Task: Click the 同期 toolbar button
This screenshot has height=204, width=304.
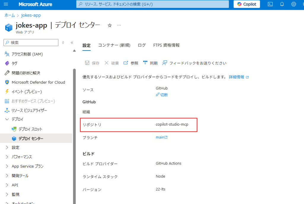Action: pos(150,63)
